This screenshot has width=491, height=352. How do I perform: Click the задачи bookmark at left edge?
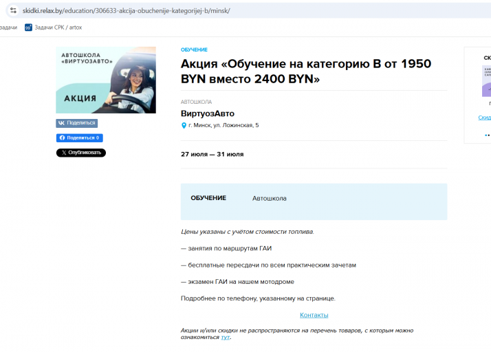[x=8, y=27]
